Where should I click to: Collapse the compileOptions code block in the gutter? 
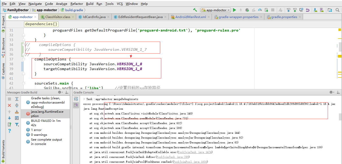pyautogui.click(x=23, y=59)
